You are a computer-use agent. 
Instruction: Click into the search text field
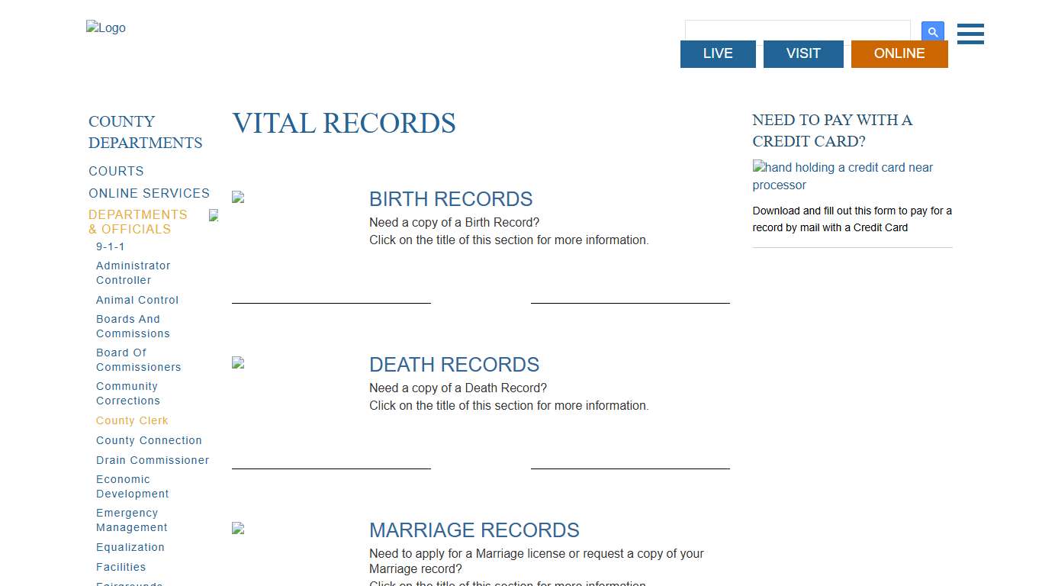(797, 30)
